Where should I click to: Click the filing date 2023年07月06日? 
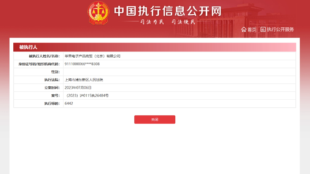78,88
